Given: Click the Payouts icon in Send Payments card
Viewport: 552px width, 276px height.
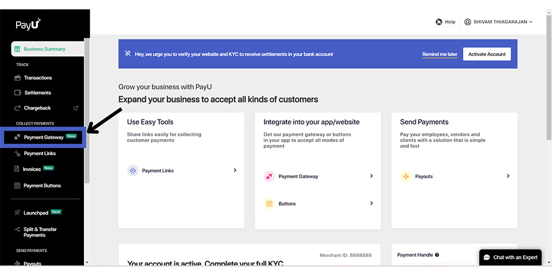Looking at the screenshot, I should (x=406, y=177).
